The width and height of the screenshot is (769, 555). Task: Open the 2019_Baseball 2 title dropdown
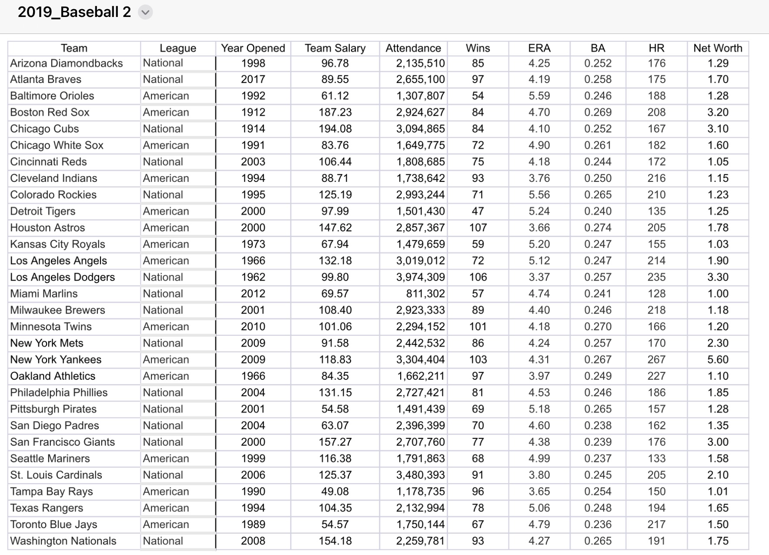pos(145,13)
